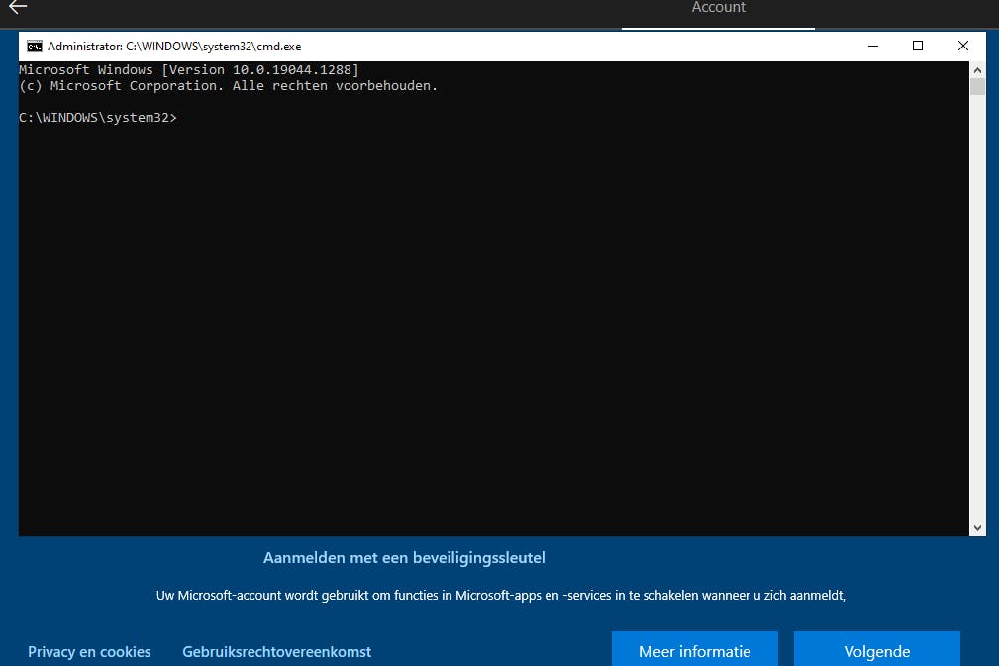Click the back arrow at top left

[x=17, y=7]
